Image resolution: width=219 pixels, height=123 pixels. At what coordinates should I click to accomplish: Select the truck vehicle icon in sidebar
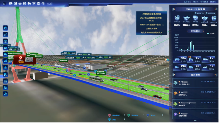(6, 54)
